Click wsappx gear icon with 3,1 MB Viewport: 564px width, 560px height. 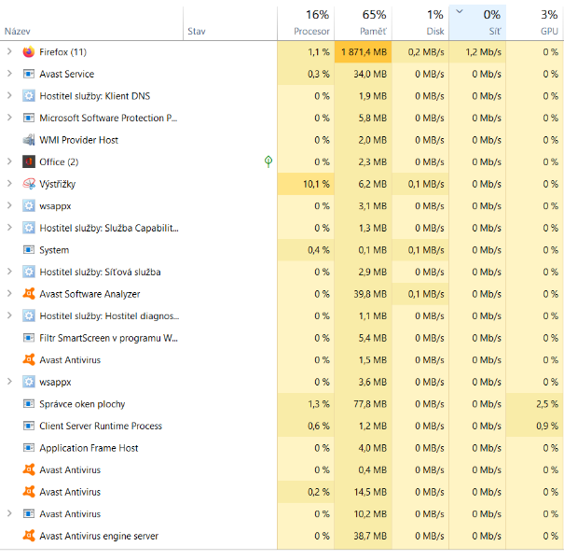[29, 206]
